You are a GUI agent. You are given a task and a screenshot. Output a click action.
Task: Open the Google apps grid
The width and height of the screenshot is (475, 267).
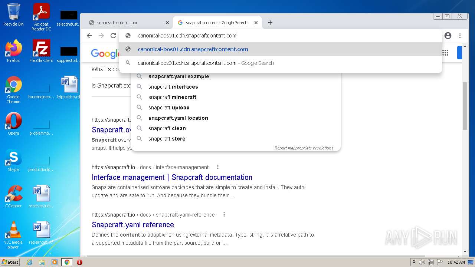click(x=445, y=53)
